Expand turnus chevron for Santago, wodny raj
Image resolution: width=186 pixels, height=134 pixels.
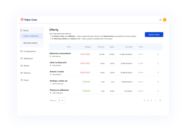(x=142, y=82)
